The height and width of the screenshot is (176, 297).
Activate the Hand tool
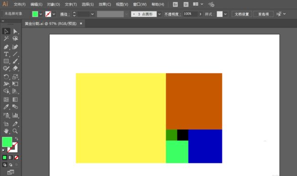[x=6, y=131]
